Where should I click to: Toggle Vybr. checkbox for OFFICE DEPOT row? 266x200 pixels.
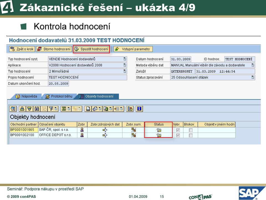tap(178, 135)
